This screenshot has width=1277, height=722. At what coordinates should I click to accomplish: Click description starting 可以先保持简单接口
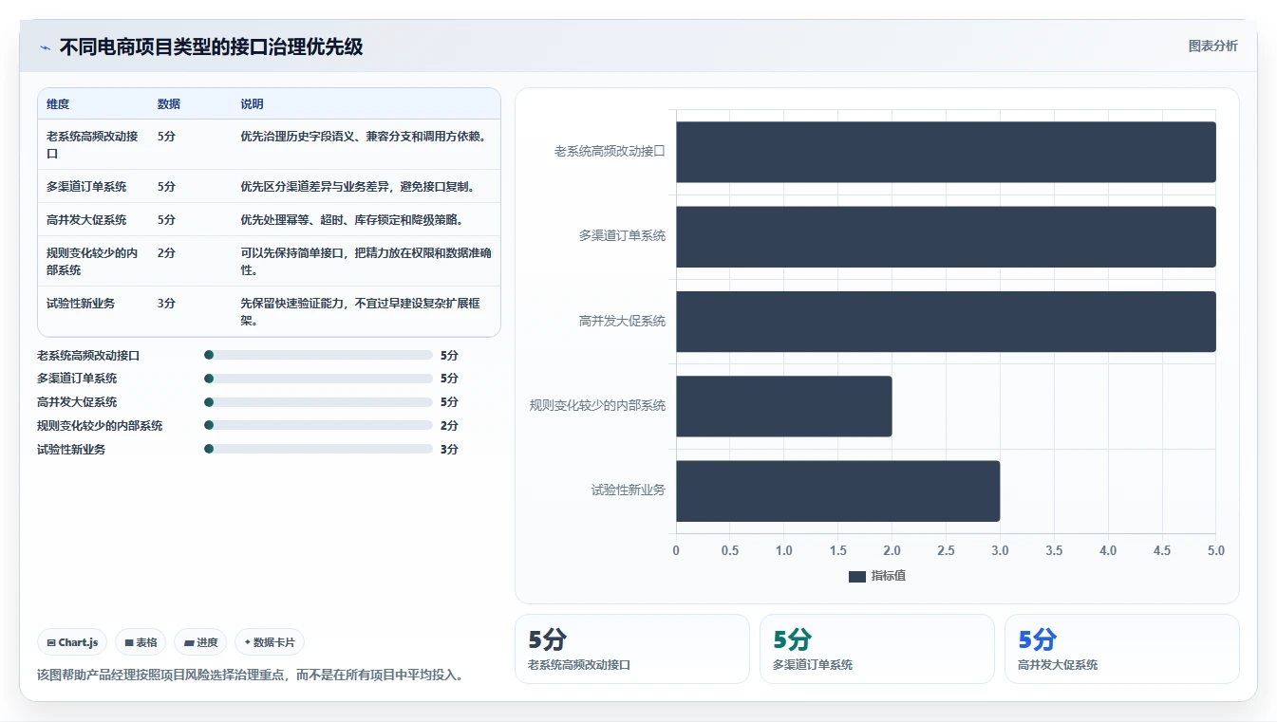(366, 261)
